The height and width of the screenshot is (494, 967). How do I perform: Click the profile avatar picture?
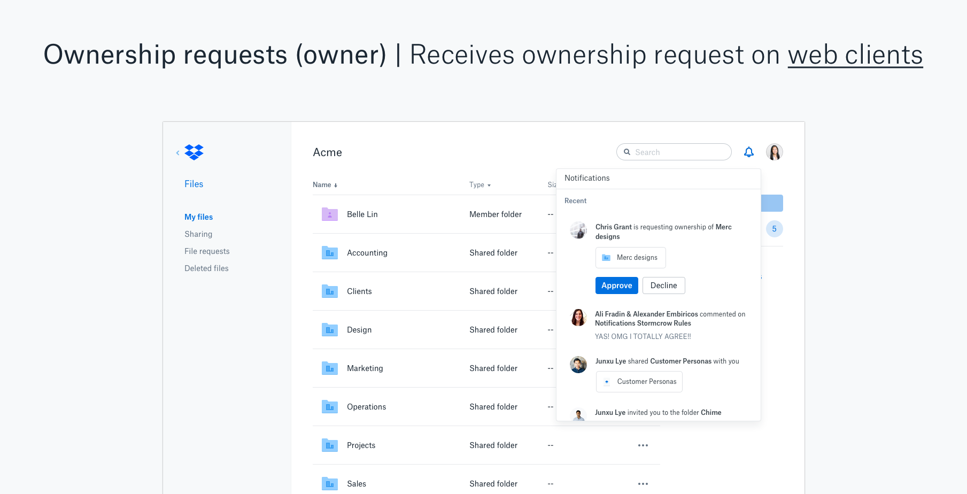tap(774, 152)
